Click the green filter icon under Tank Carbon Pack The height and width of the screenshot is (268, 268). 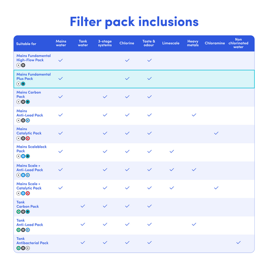pyautogui.click(x=19, y=212)
